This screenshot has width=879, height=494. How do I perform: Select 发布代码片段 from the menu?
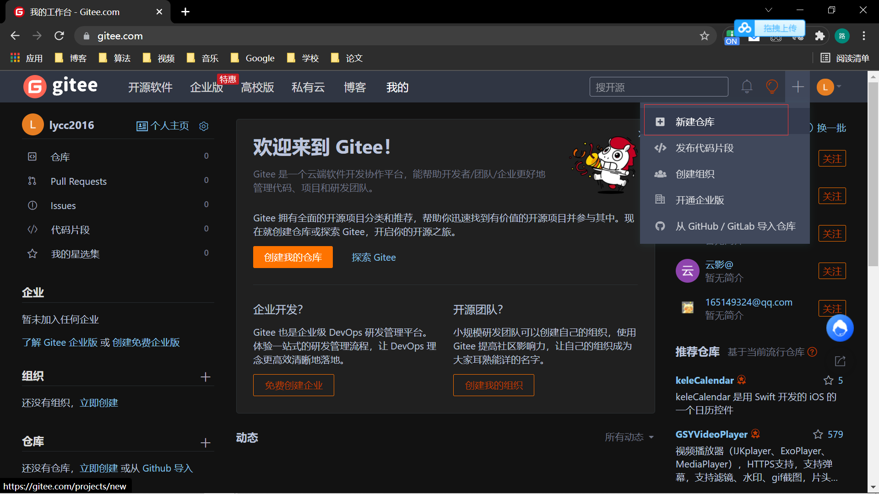[725, 148]
